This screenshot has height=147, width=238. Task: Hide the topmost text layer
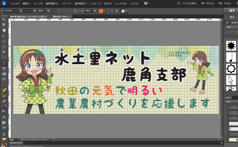pyautogui.click(x=226, y=107)
